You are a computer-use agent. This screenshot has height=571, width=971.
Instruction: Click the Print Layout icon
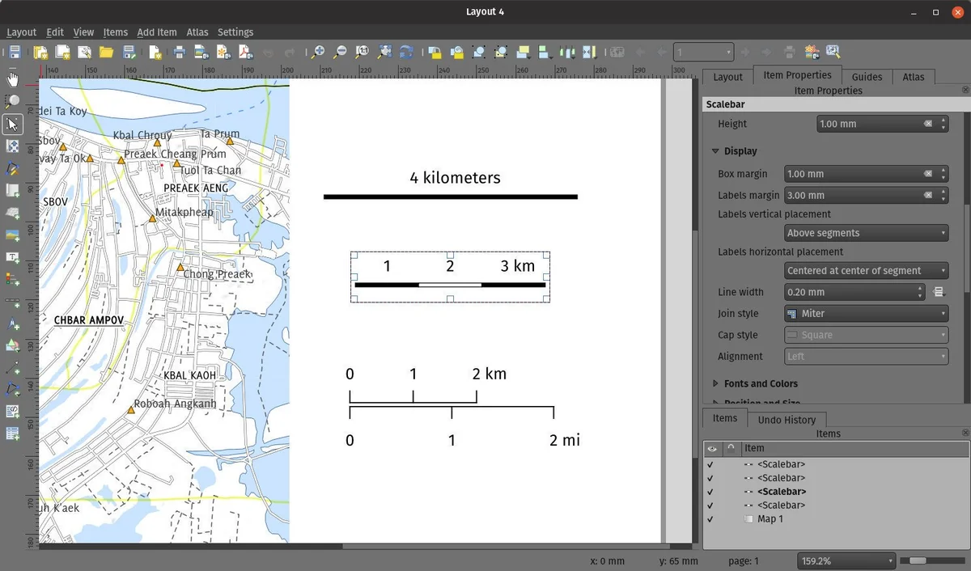pyautogui.click(x=180, y=53)
